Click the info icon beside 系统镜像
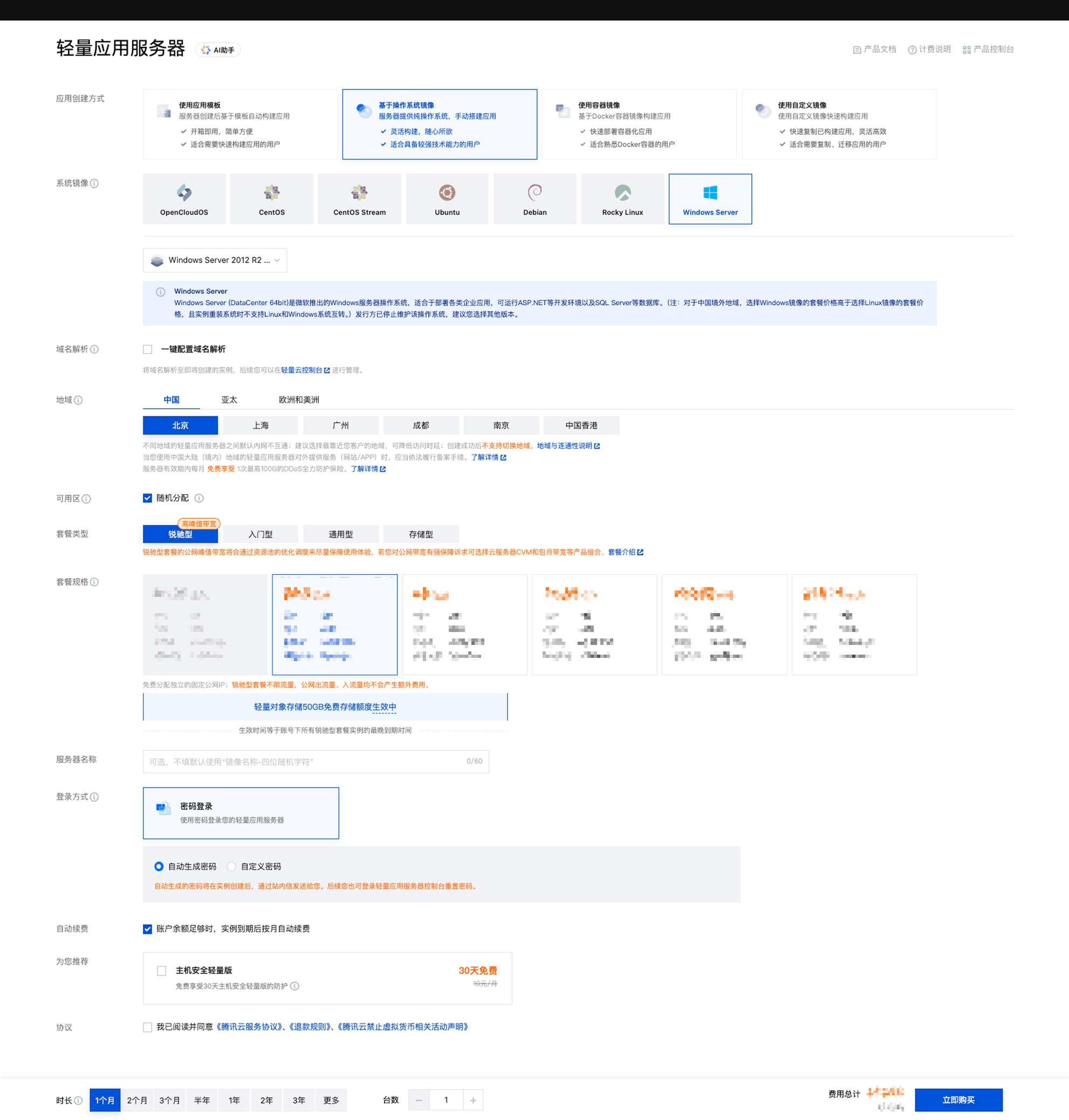 (94, 183)
